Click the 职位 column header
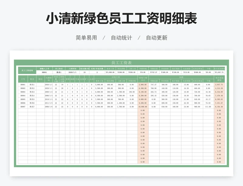The height and width of the screenshot is (186, 243). pyautogui.click(x=40, y=79)
